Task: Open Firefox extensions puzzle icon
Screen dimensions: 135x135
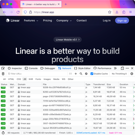Action: tap(124, 12)
